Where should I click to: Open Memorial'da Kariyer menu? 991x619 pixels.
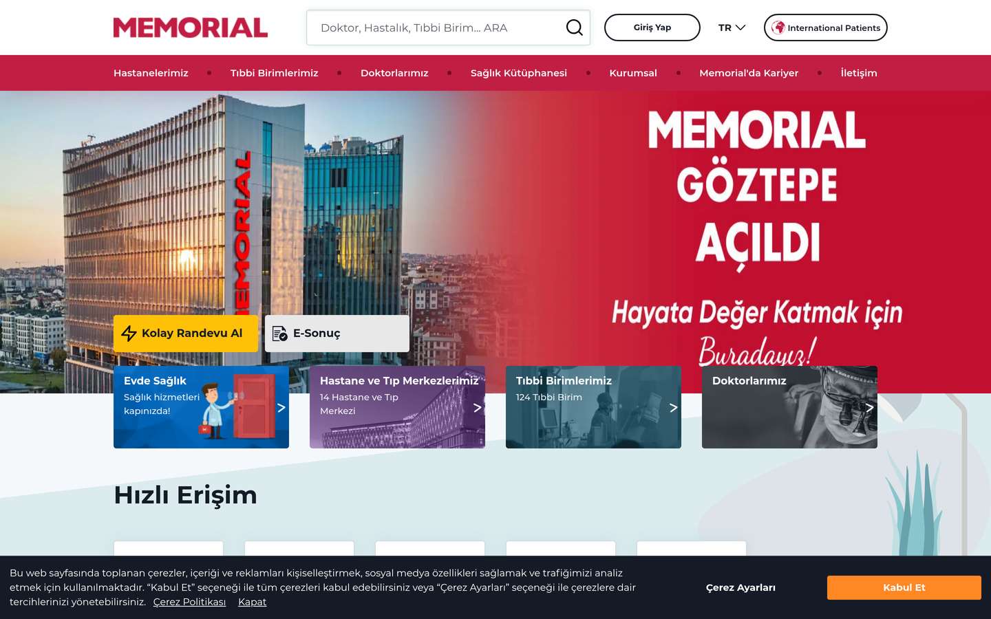pos(749,73)
